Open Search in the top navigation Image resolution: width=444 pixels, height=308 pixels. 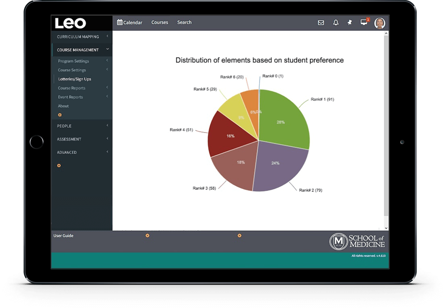point(184,23)
